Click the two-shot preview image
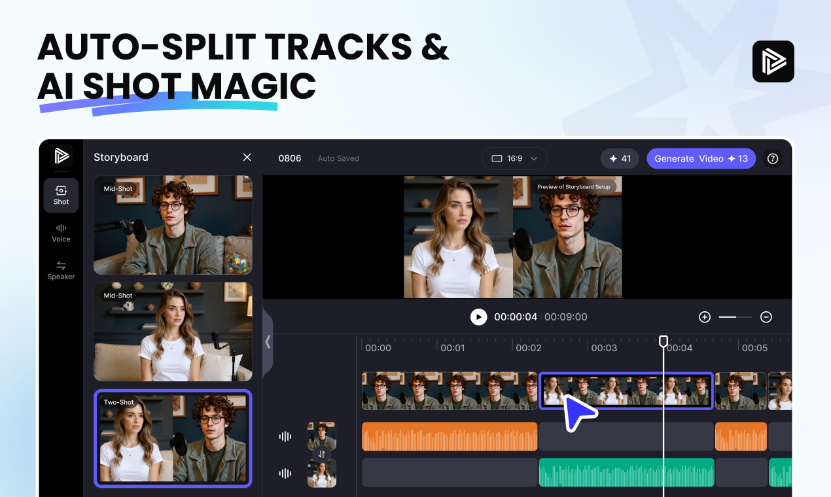The image size is (831, 497). [513, 237]
